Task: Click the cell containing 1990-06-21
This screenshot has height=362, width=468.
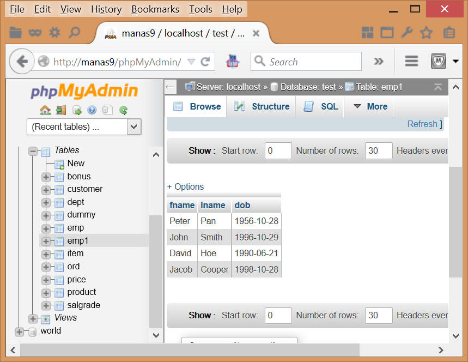Action: [x=257, y=254]
